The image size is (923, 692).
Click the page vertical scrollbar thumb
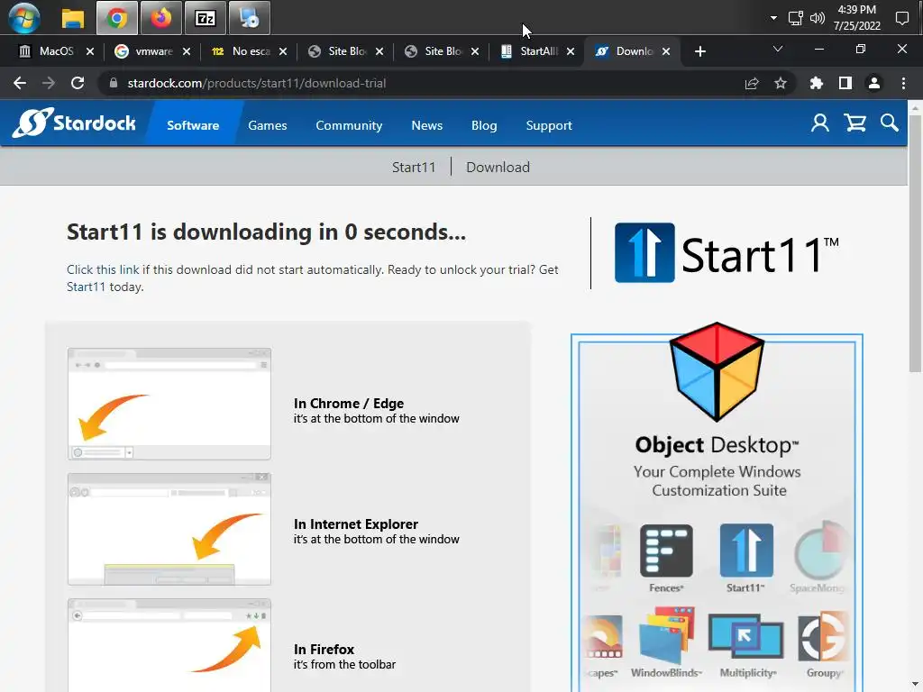915,242
